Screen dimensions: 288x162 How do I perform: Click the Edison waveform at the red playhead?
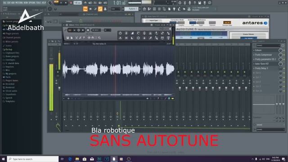pyautogui.click(x=116, y=69)
